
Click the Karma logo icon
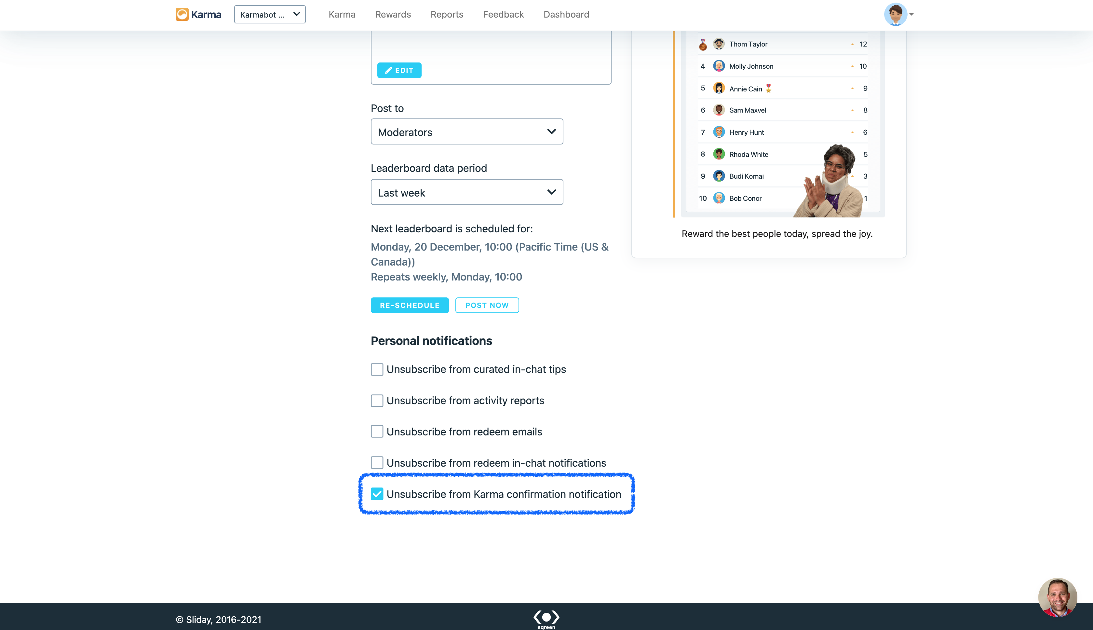182,14
